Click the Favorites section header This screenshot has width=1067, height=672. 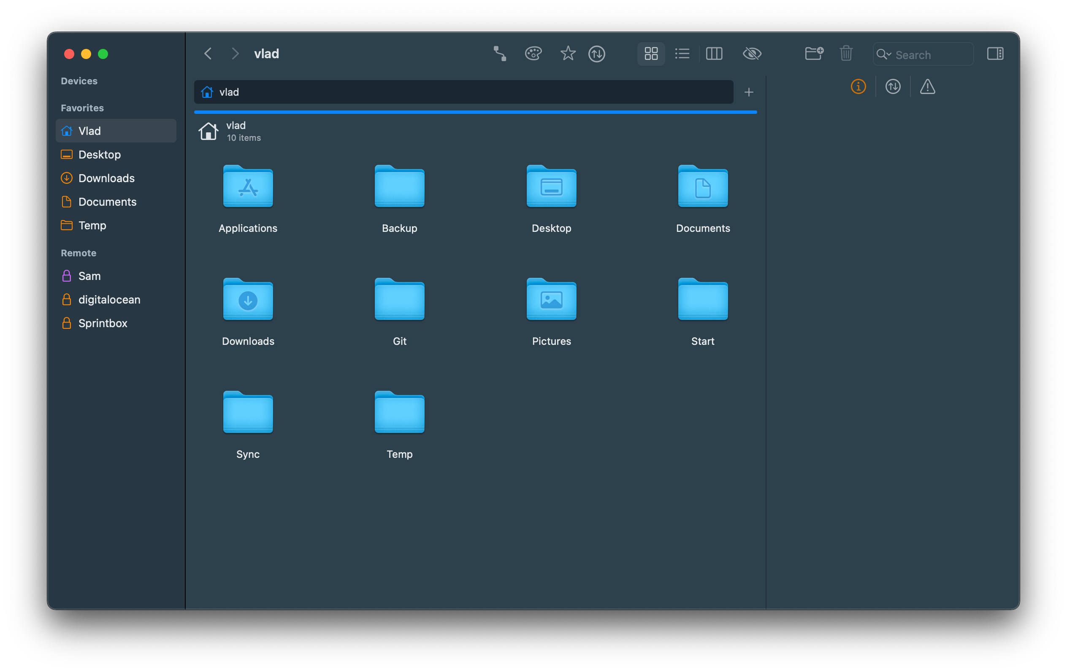coord(82,108)
